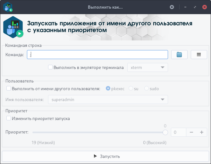Open the superadmin username dropdown
211x164 pixels.
[x=108, y=100]
